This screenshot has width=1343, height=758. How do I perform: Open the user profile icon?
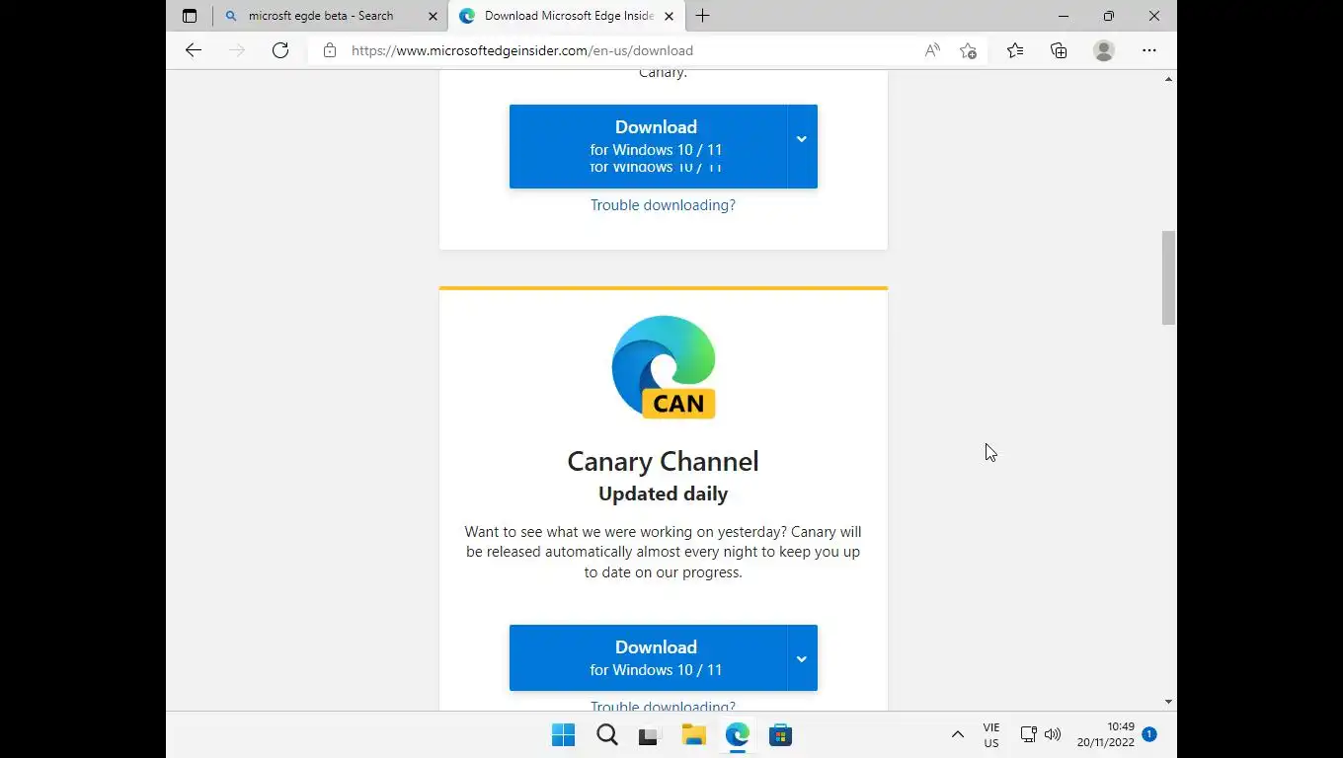click(1104, 50)
